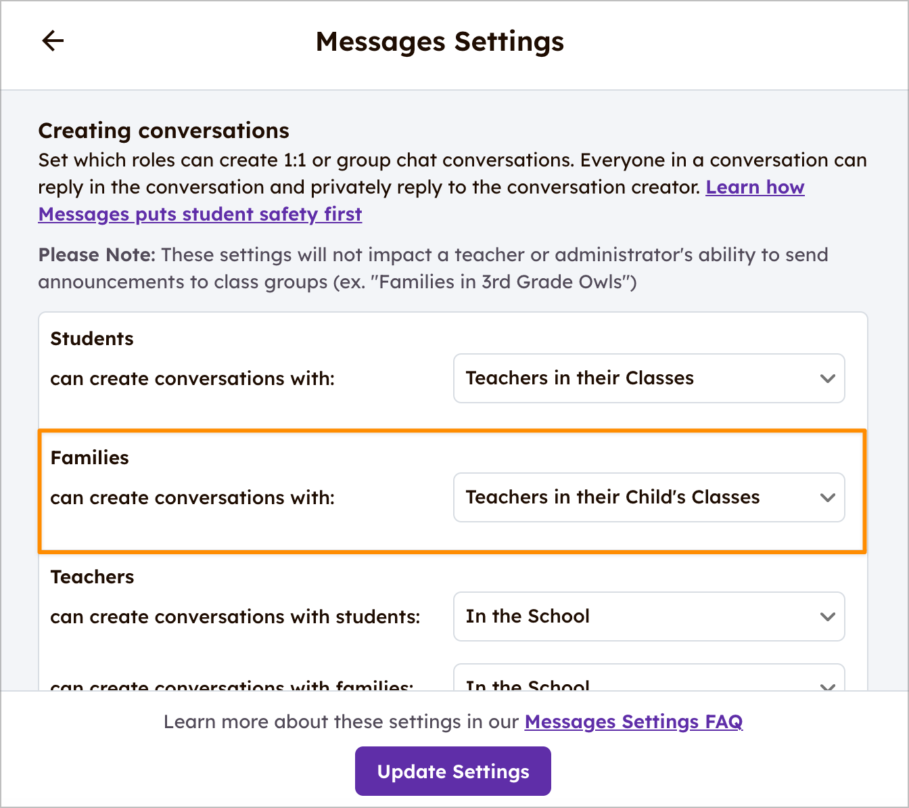The image size is (909, 808).
Task: Click the chevron in the Students dropdown
Action: (x=827, y=378)
